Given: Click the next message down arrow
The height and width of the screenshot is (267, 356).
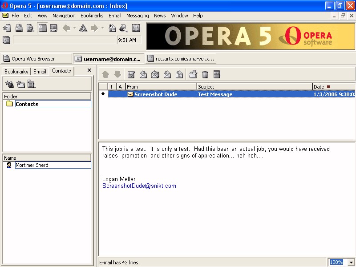Looking at the screenshot, I should pos(117,74).
